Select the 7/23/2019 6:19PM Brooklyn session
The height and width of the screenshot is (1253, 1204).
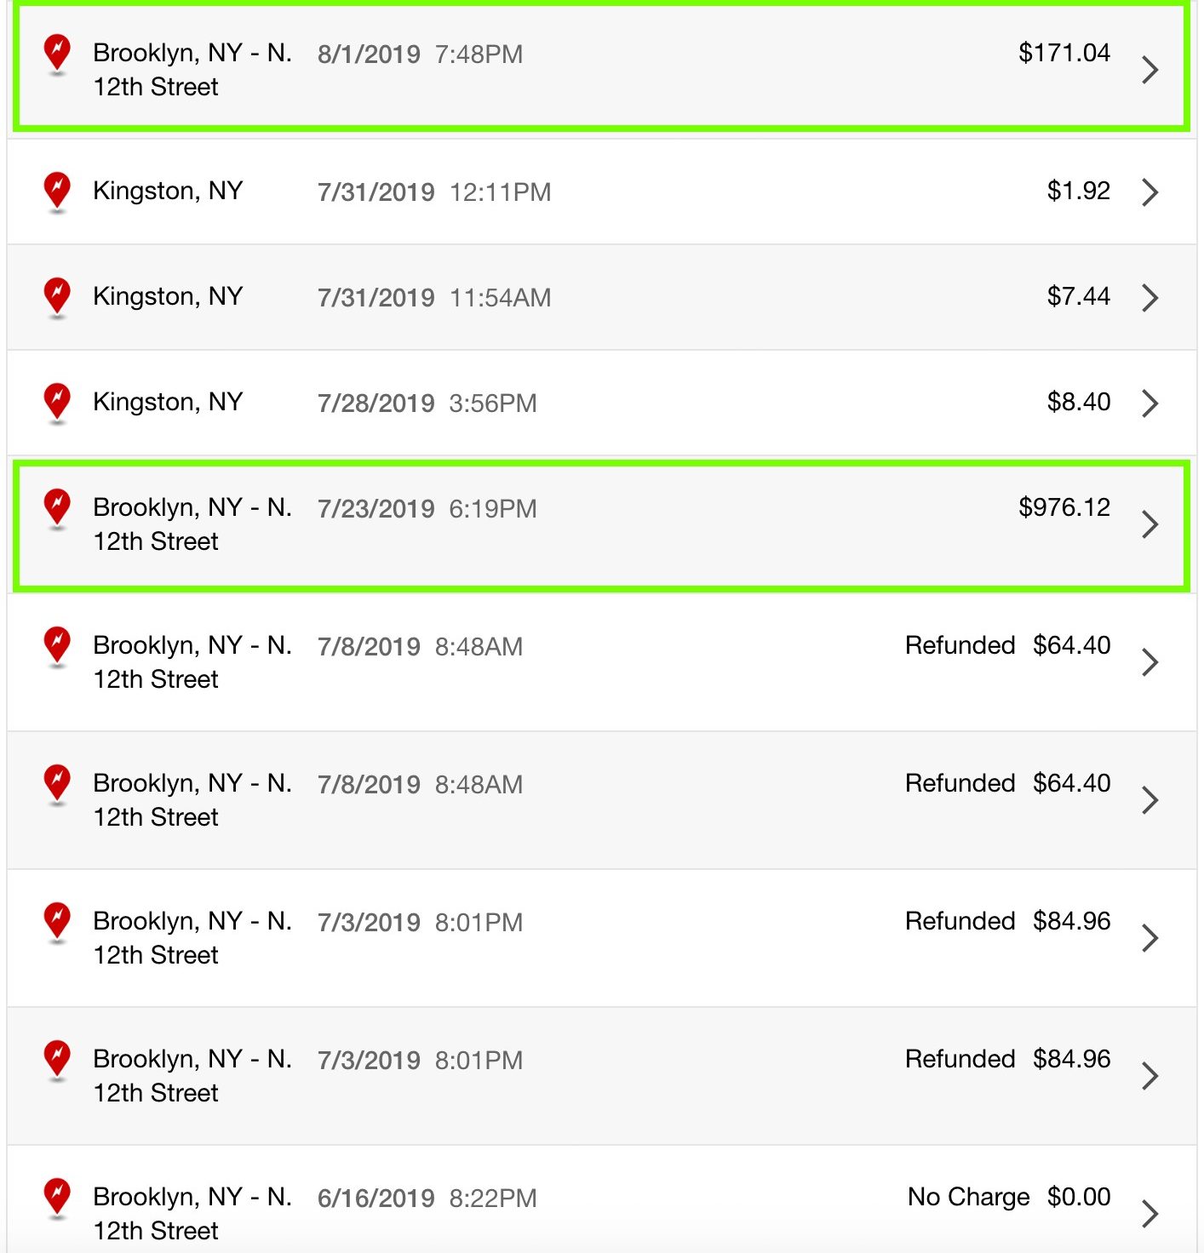point(601,525)
